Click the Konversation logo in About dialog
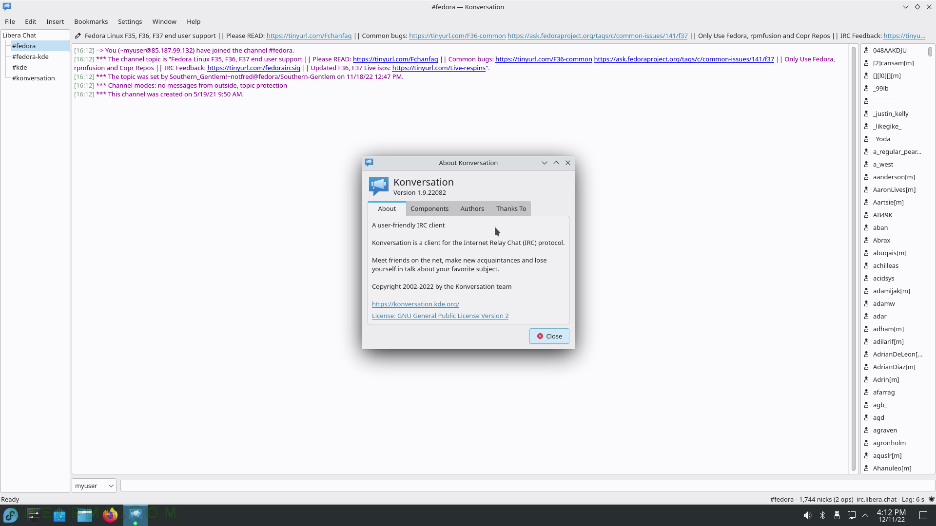 pos(379,186)
